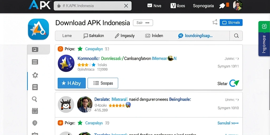Viewport: 270px width, 135px height.
Task: Open the Canapalzye 31 link
Action: [x=97, y=49]
